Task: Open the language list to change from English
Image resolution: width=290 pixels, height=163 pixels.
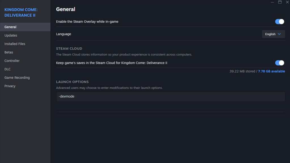Action: [x=273, y=34]
